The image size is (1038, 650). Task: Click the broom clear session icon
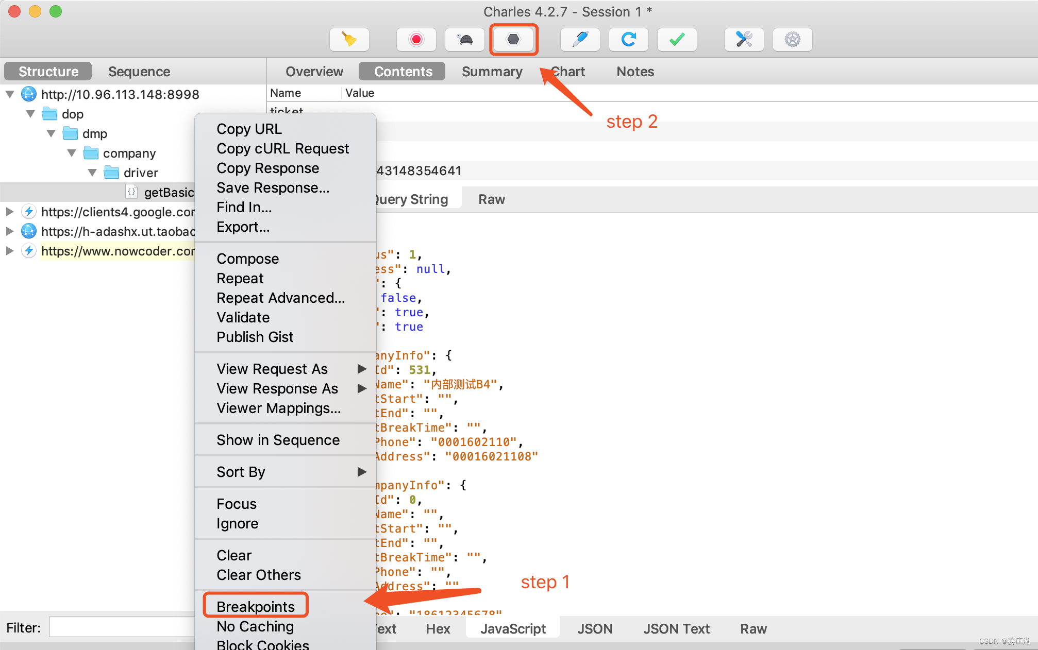point(349,40)
